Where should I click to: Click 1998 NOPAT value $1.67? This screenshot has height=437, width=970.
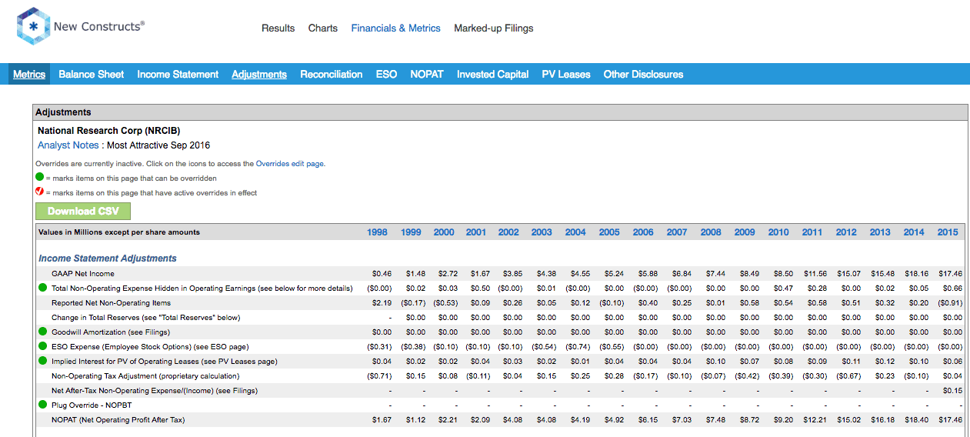[x=382, y=420]
